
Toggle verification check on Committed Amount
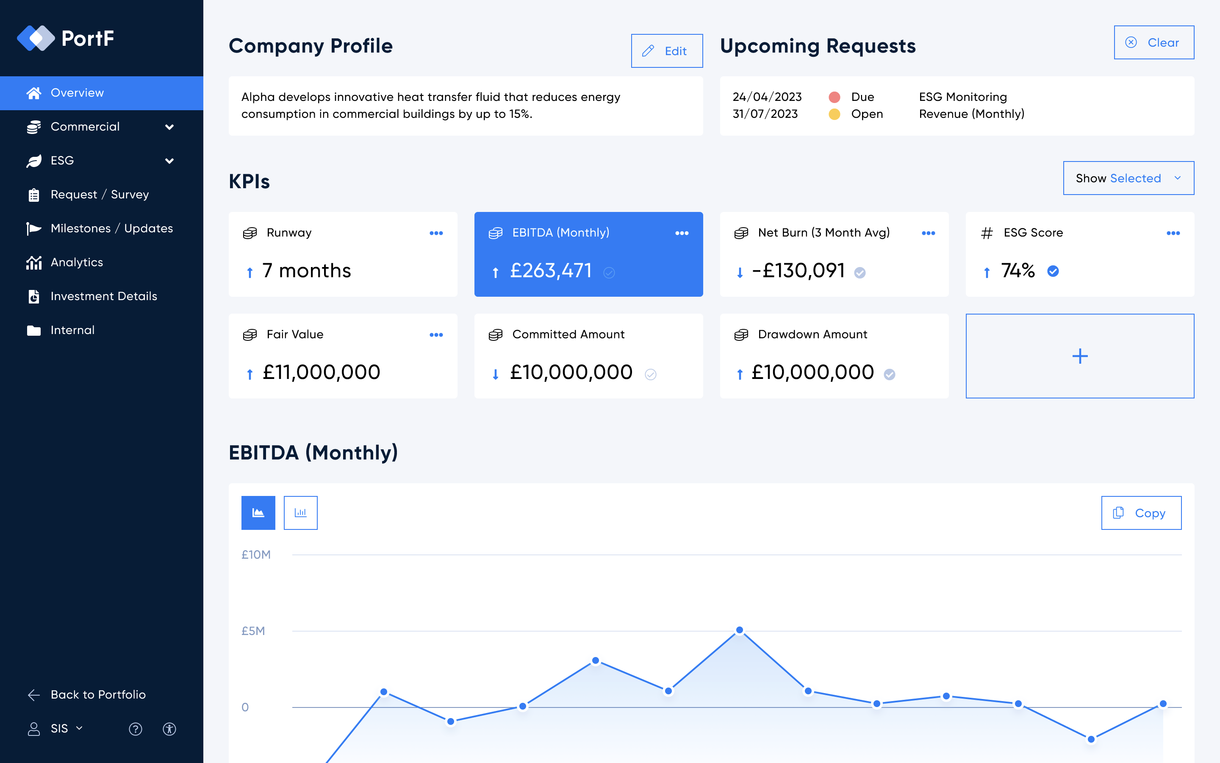click(x=650, y=374)
